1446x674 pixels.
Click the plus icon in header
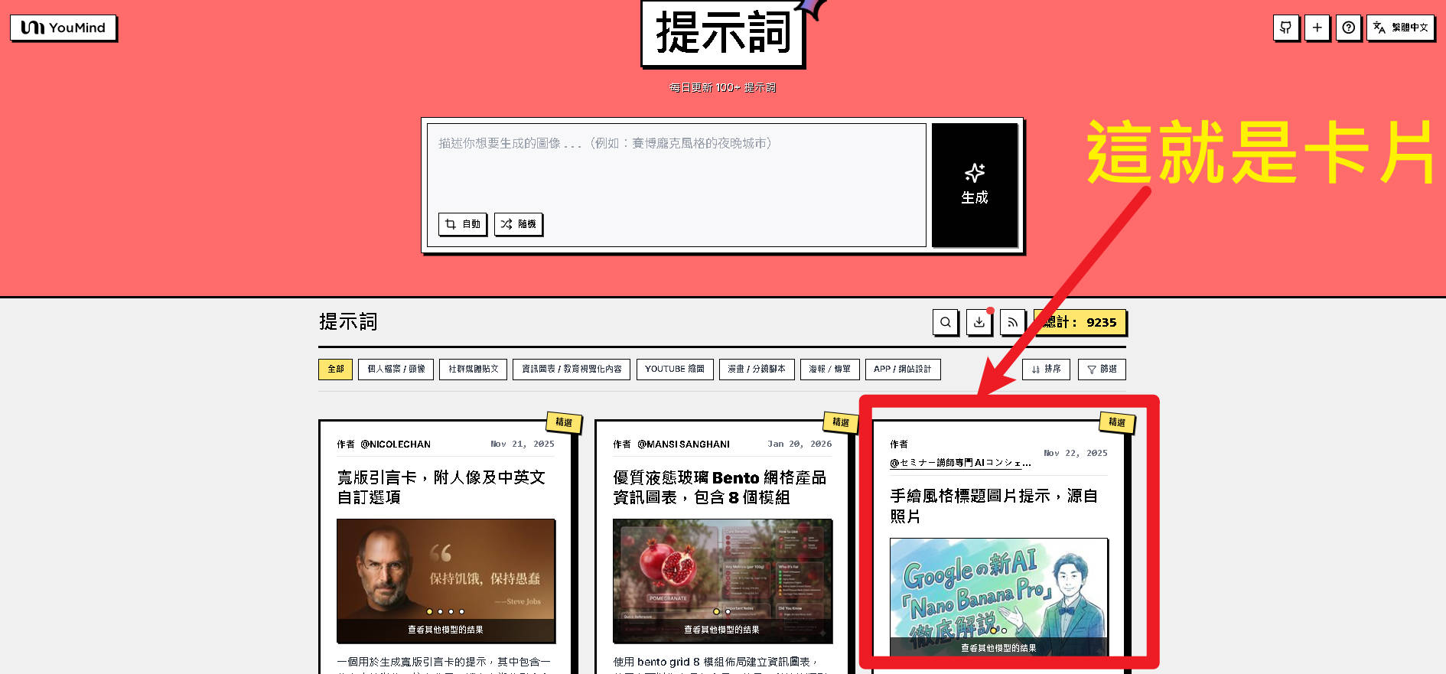[x=1317, y=28]
